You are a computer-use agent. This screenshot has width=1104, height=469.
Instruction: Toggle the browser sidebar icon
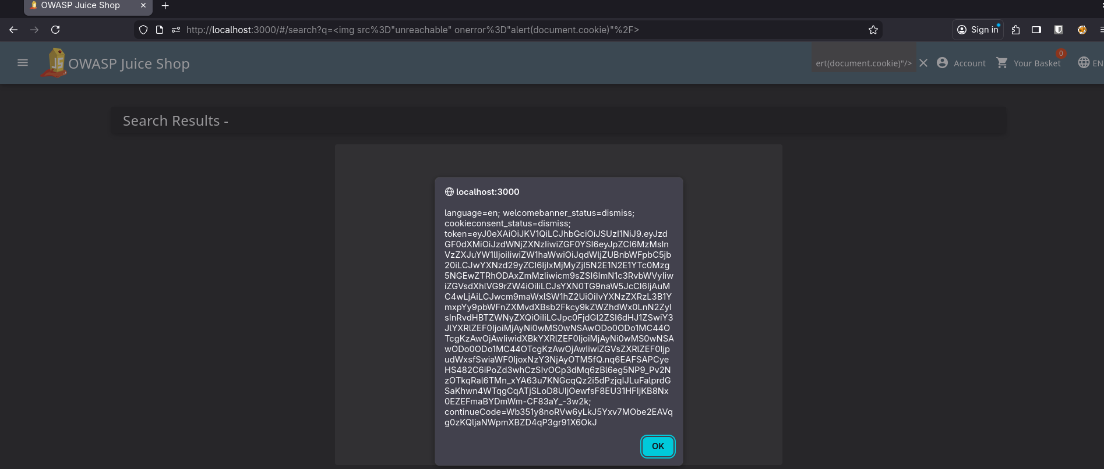(x=1036, y=30)
